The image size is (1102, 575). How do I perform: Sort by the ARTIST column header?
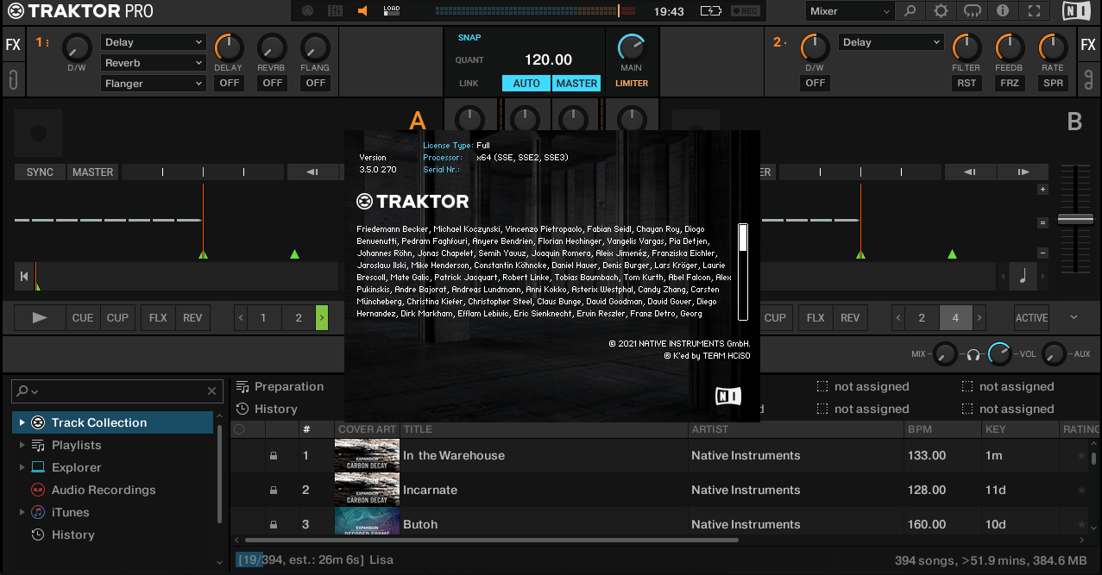tap(796, 429)
